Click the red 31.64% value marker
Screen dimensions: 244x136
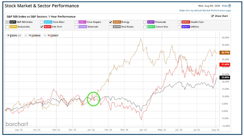coord(225,64)
